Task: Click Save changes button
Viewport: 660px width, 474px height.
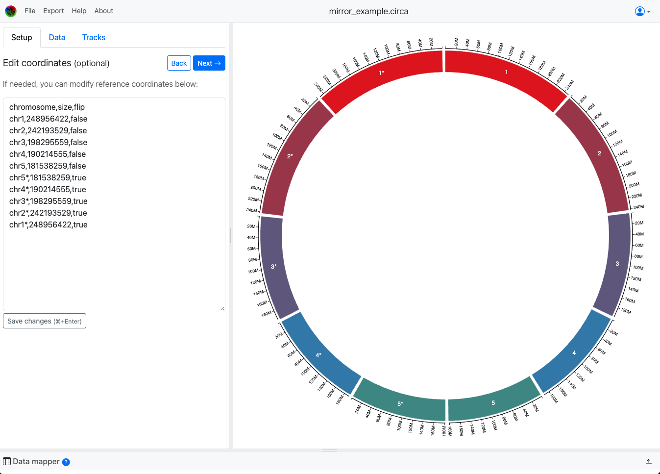Action: [45, 321]
